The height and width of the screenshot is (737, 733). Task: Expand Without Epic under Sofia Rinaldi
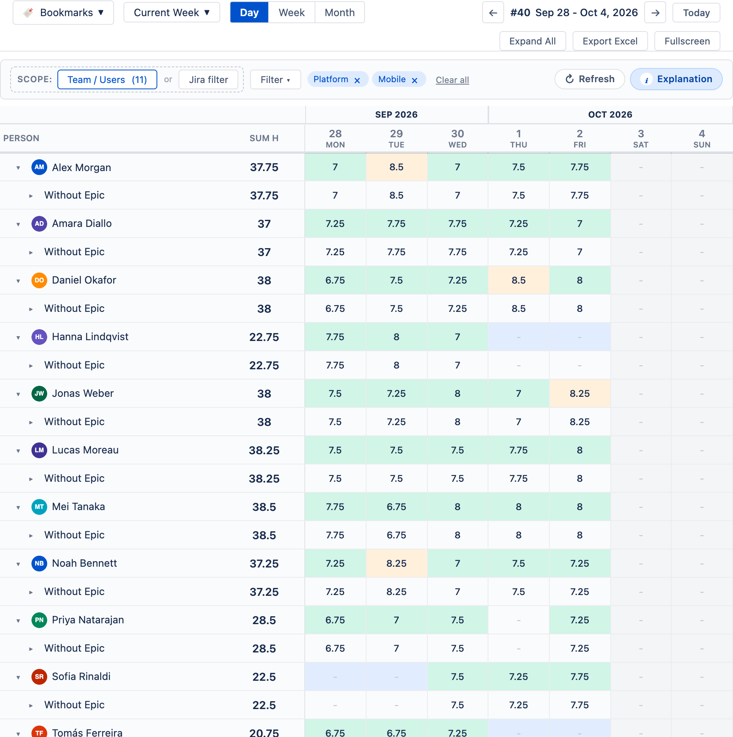31,706
